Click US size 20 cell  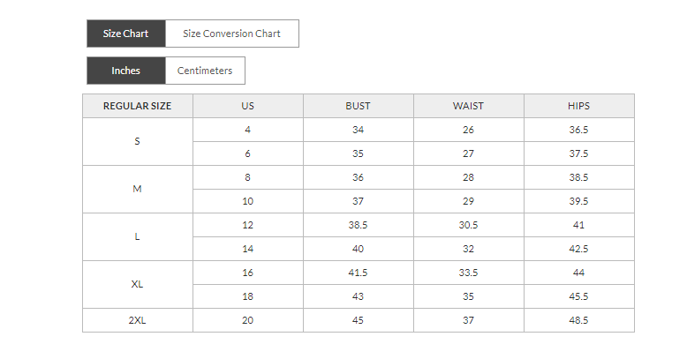point(248,320)
